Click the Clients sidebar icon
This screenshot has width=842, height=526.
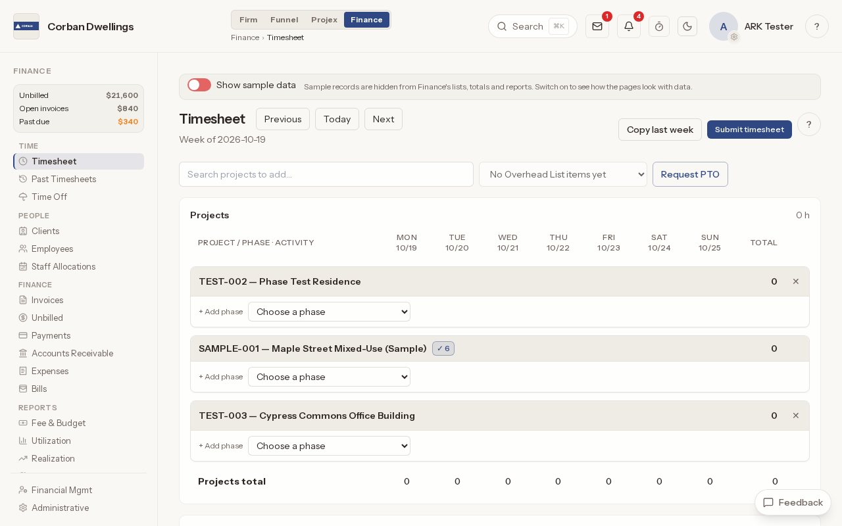click(23, 231)
